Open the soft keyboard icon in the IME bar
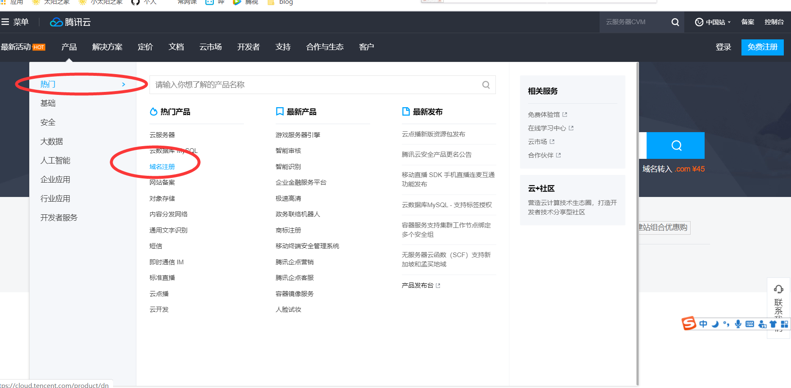Screen dimensions: 791x388 [x=750, y=324]
